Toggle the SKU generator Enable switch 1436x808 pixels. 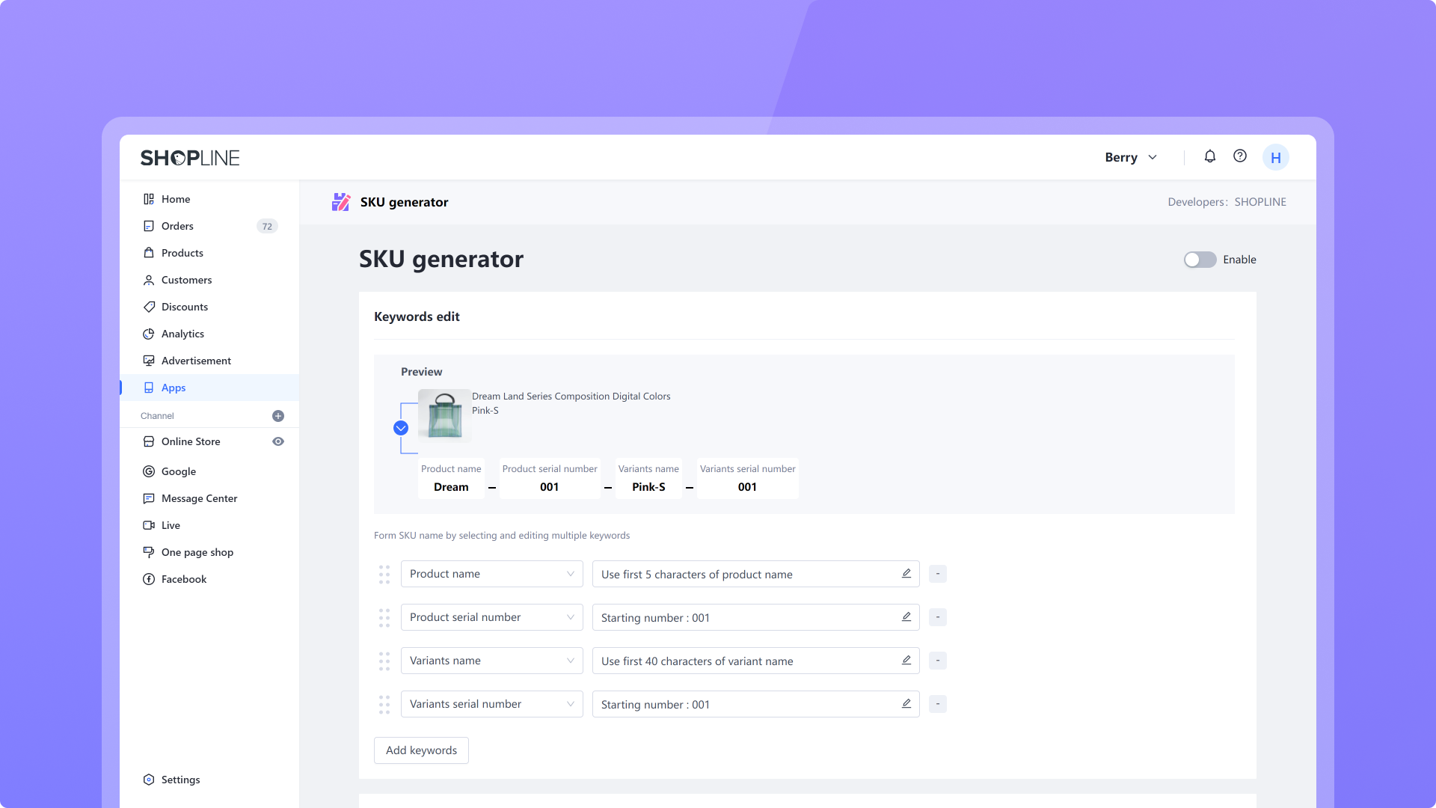point(1200,260)
